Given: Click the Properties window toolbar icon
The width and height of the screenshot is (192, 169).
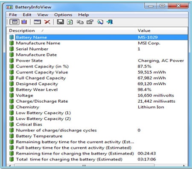Looking at the screenshot, I should (37, 22).
